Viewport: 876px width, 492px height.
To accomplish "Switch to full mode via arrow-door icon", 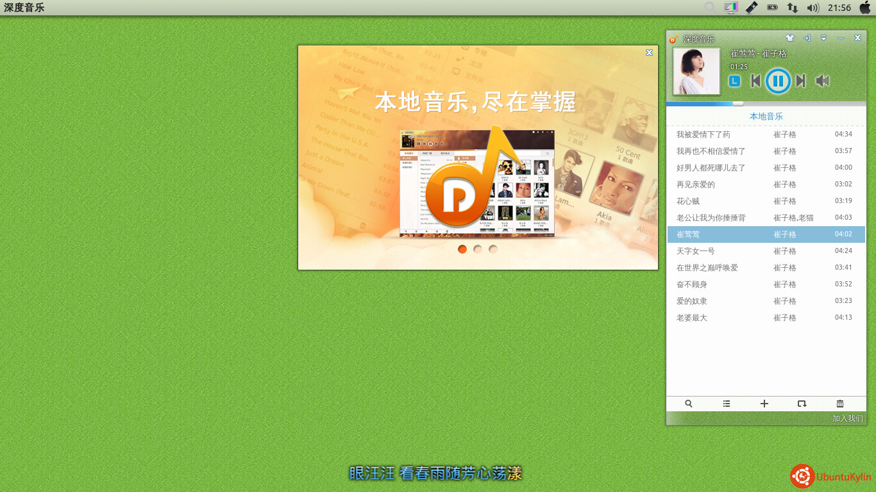I will (807, 38).
